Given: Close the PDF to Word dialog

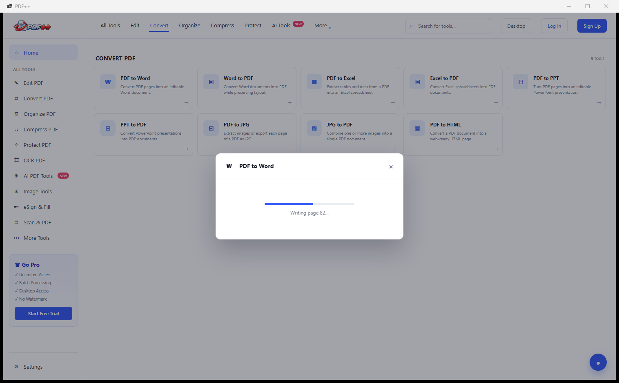Looking at the screenshot, I should 391,166.
